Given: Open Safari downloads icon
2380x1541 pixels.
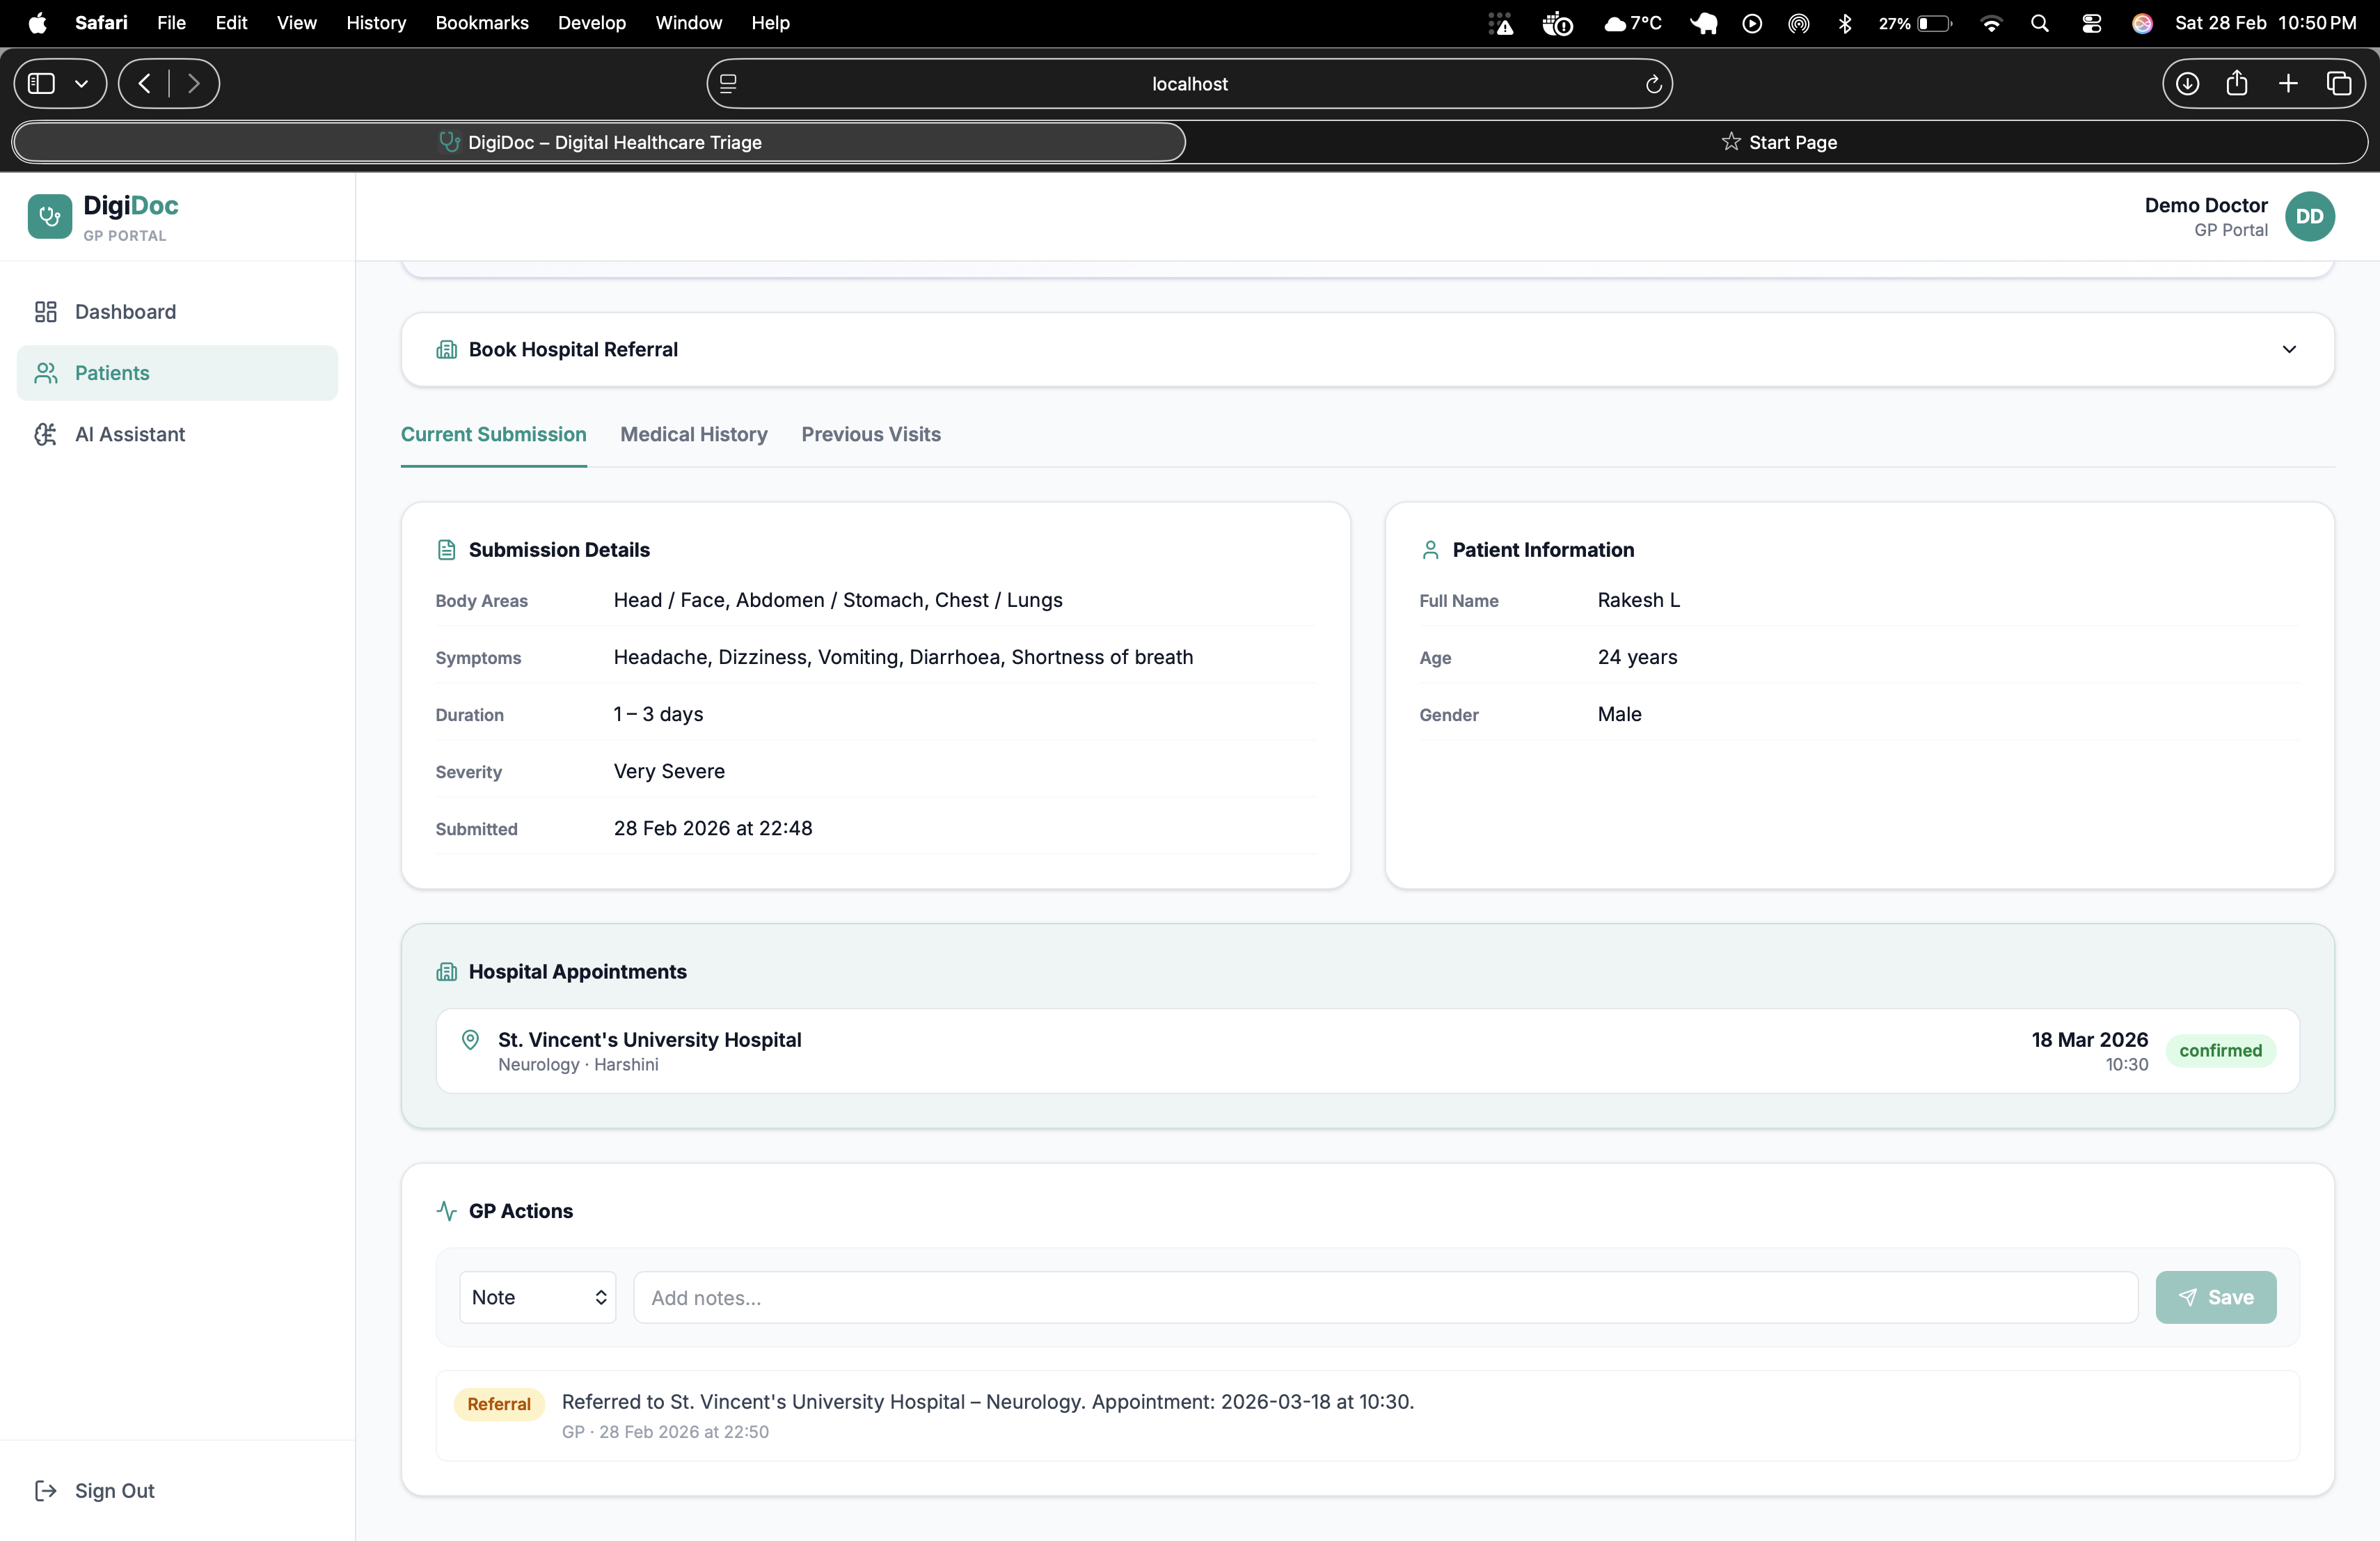Looking at the screenshot, I should pos(2187,84).
